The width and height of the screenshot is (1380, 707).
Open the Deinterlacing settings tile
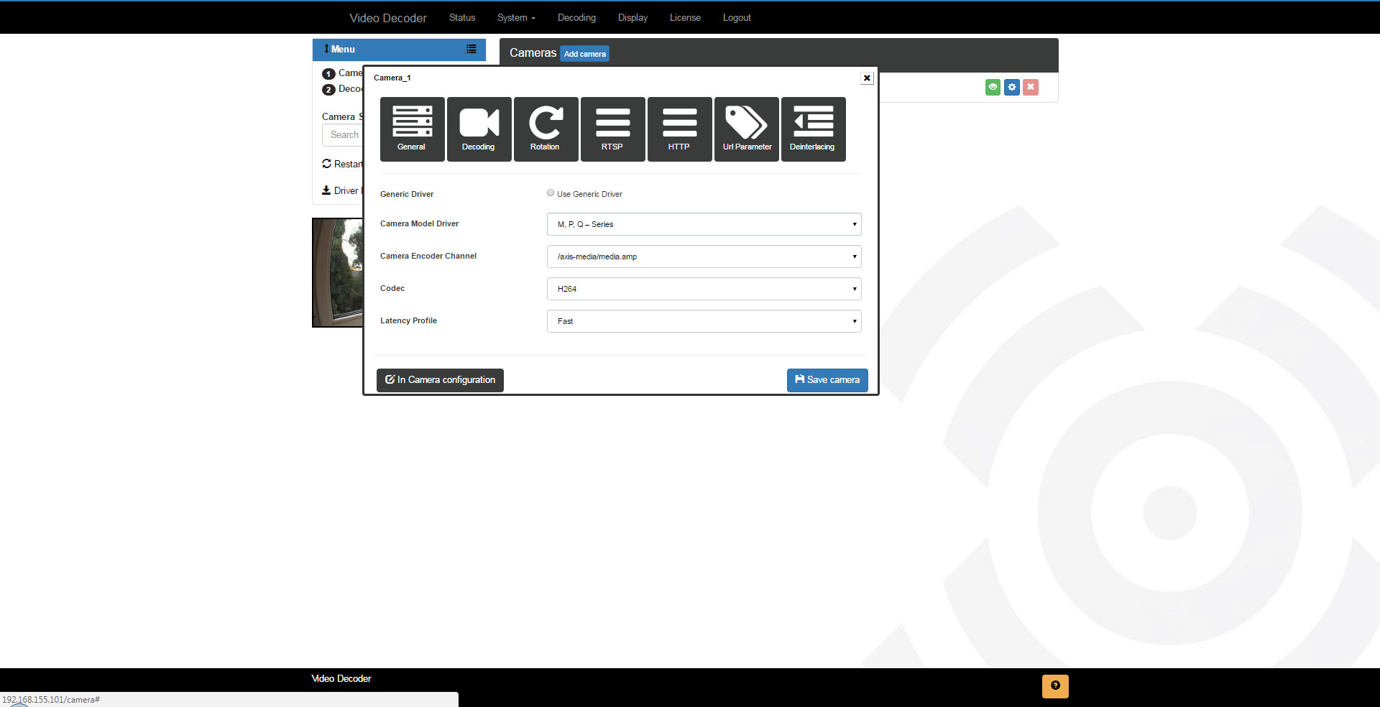click(813, 129)
